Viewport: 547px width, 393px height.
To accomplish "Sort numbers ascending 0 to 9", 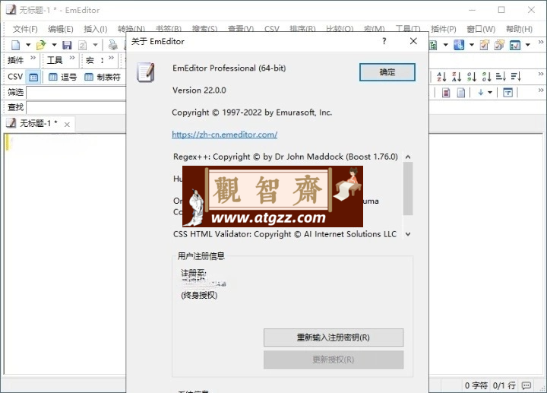I will coord(471,77).
